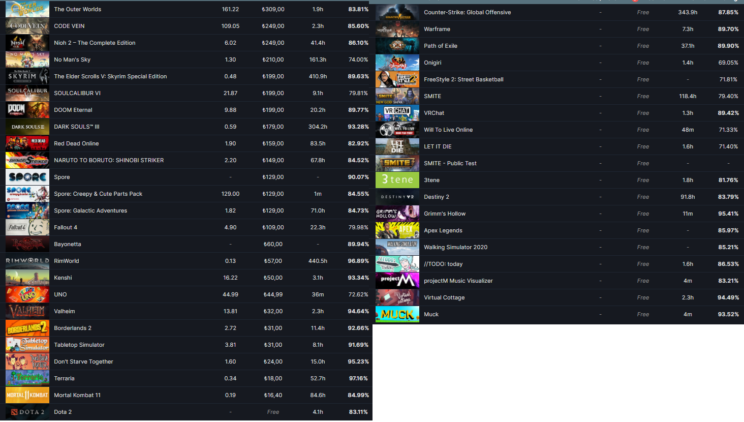Viewport: 744px width, 422px height.
Task: Select Grimm's Hollow game name
Action: pyautogui.click(x=445, y=214)
